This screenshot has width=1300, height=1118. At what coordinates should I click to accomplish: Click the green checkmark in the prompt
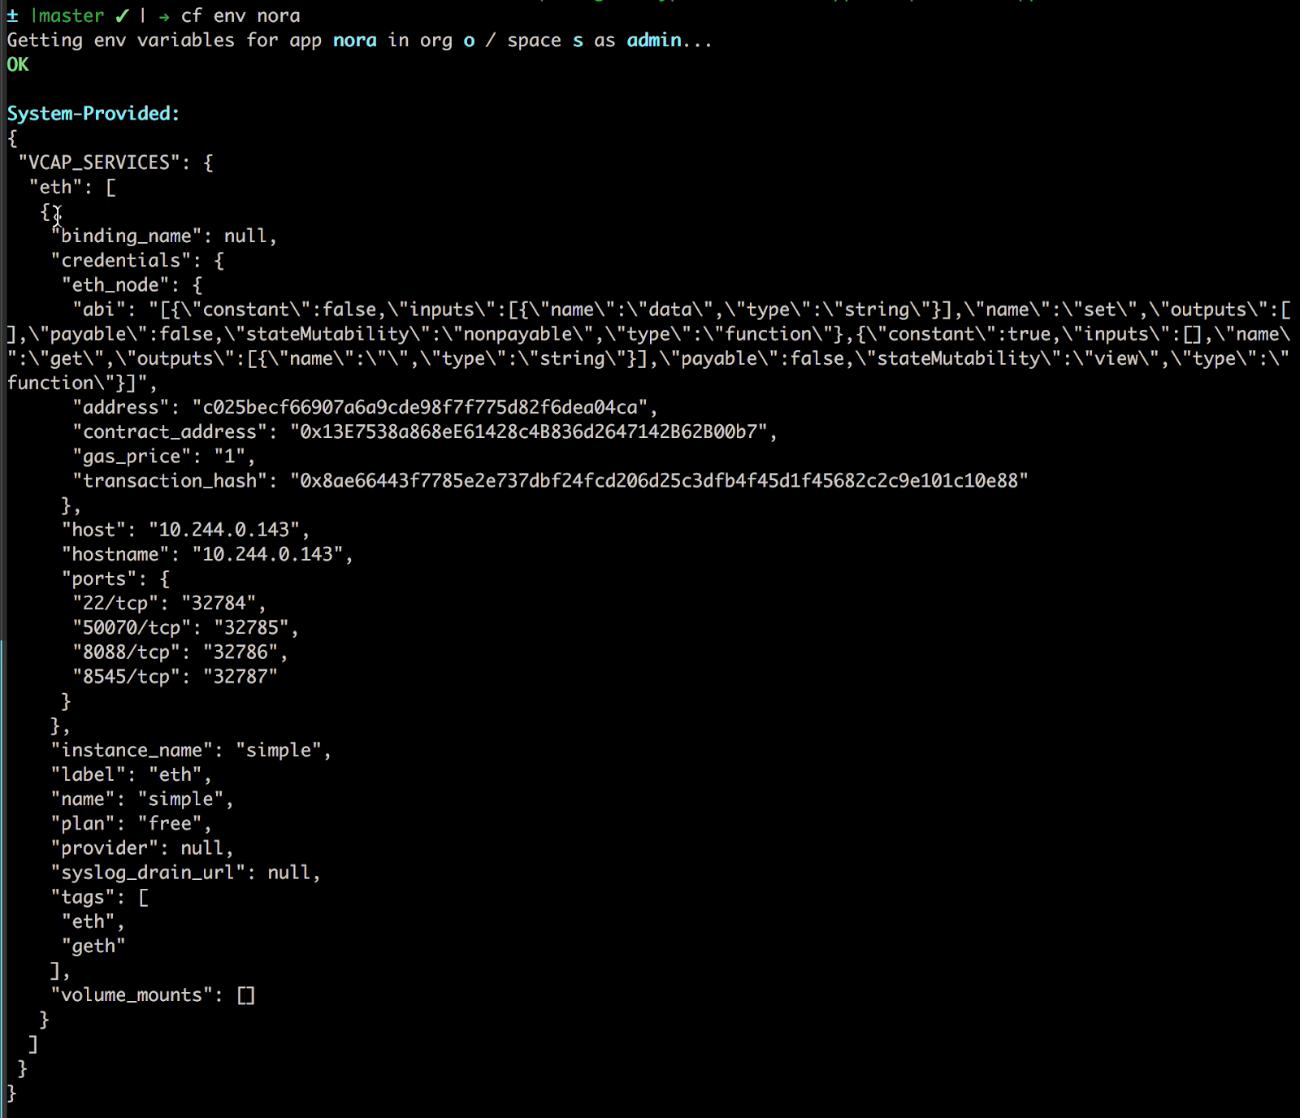[x=122, y=15]
